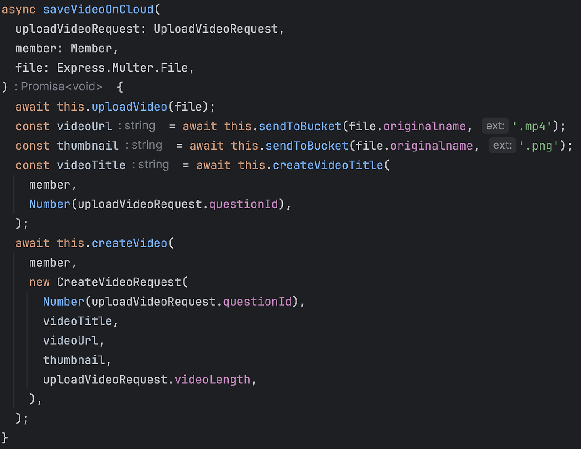Viewport: 581px width, 449px height.
Task: Click the uploadVideo method call
Action: 129,107
